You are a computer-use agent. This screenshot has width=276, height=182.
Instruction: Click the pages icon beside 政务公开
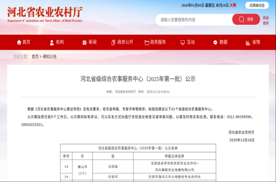click(113, 42)
